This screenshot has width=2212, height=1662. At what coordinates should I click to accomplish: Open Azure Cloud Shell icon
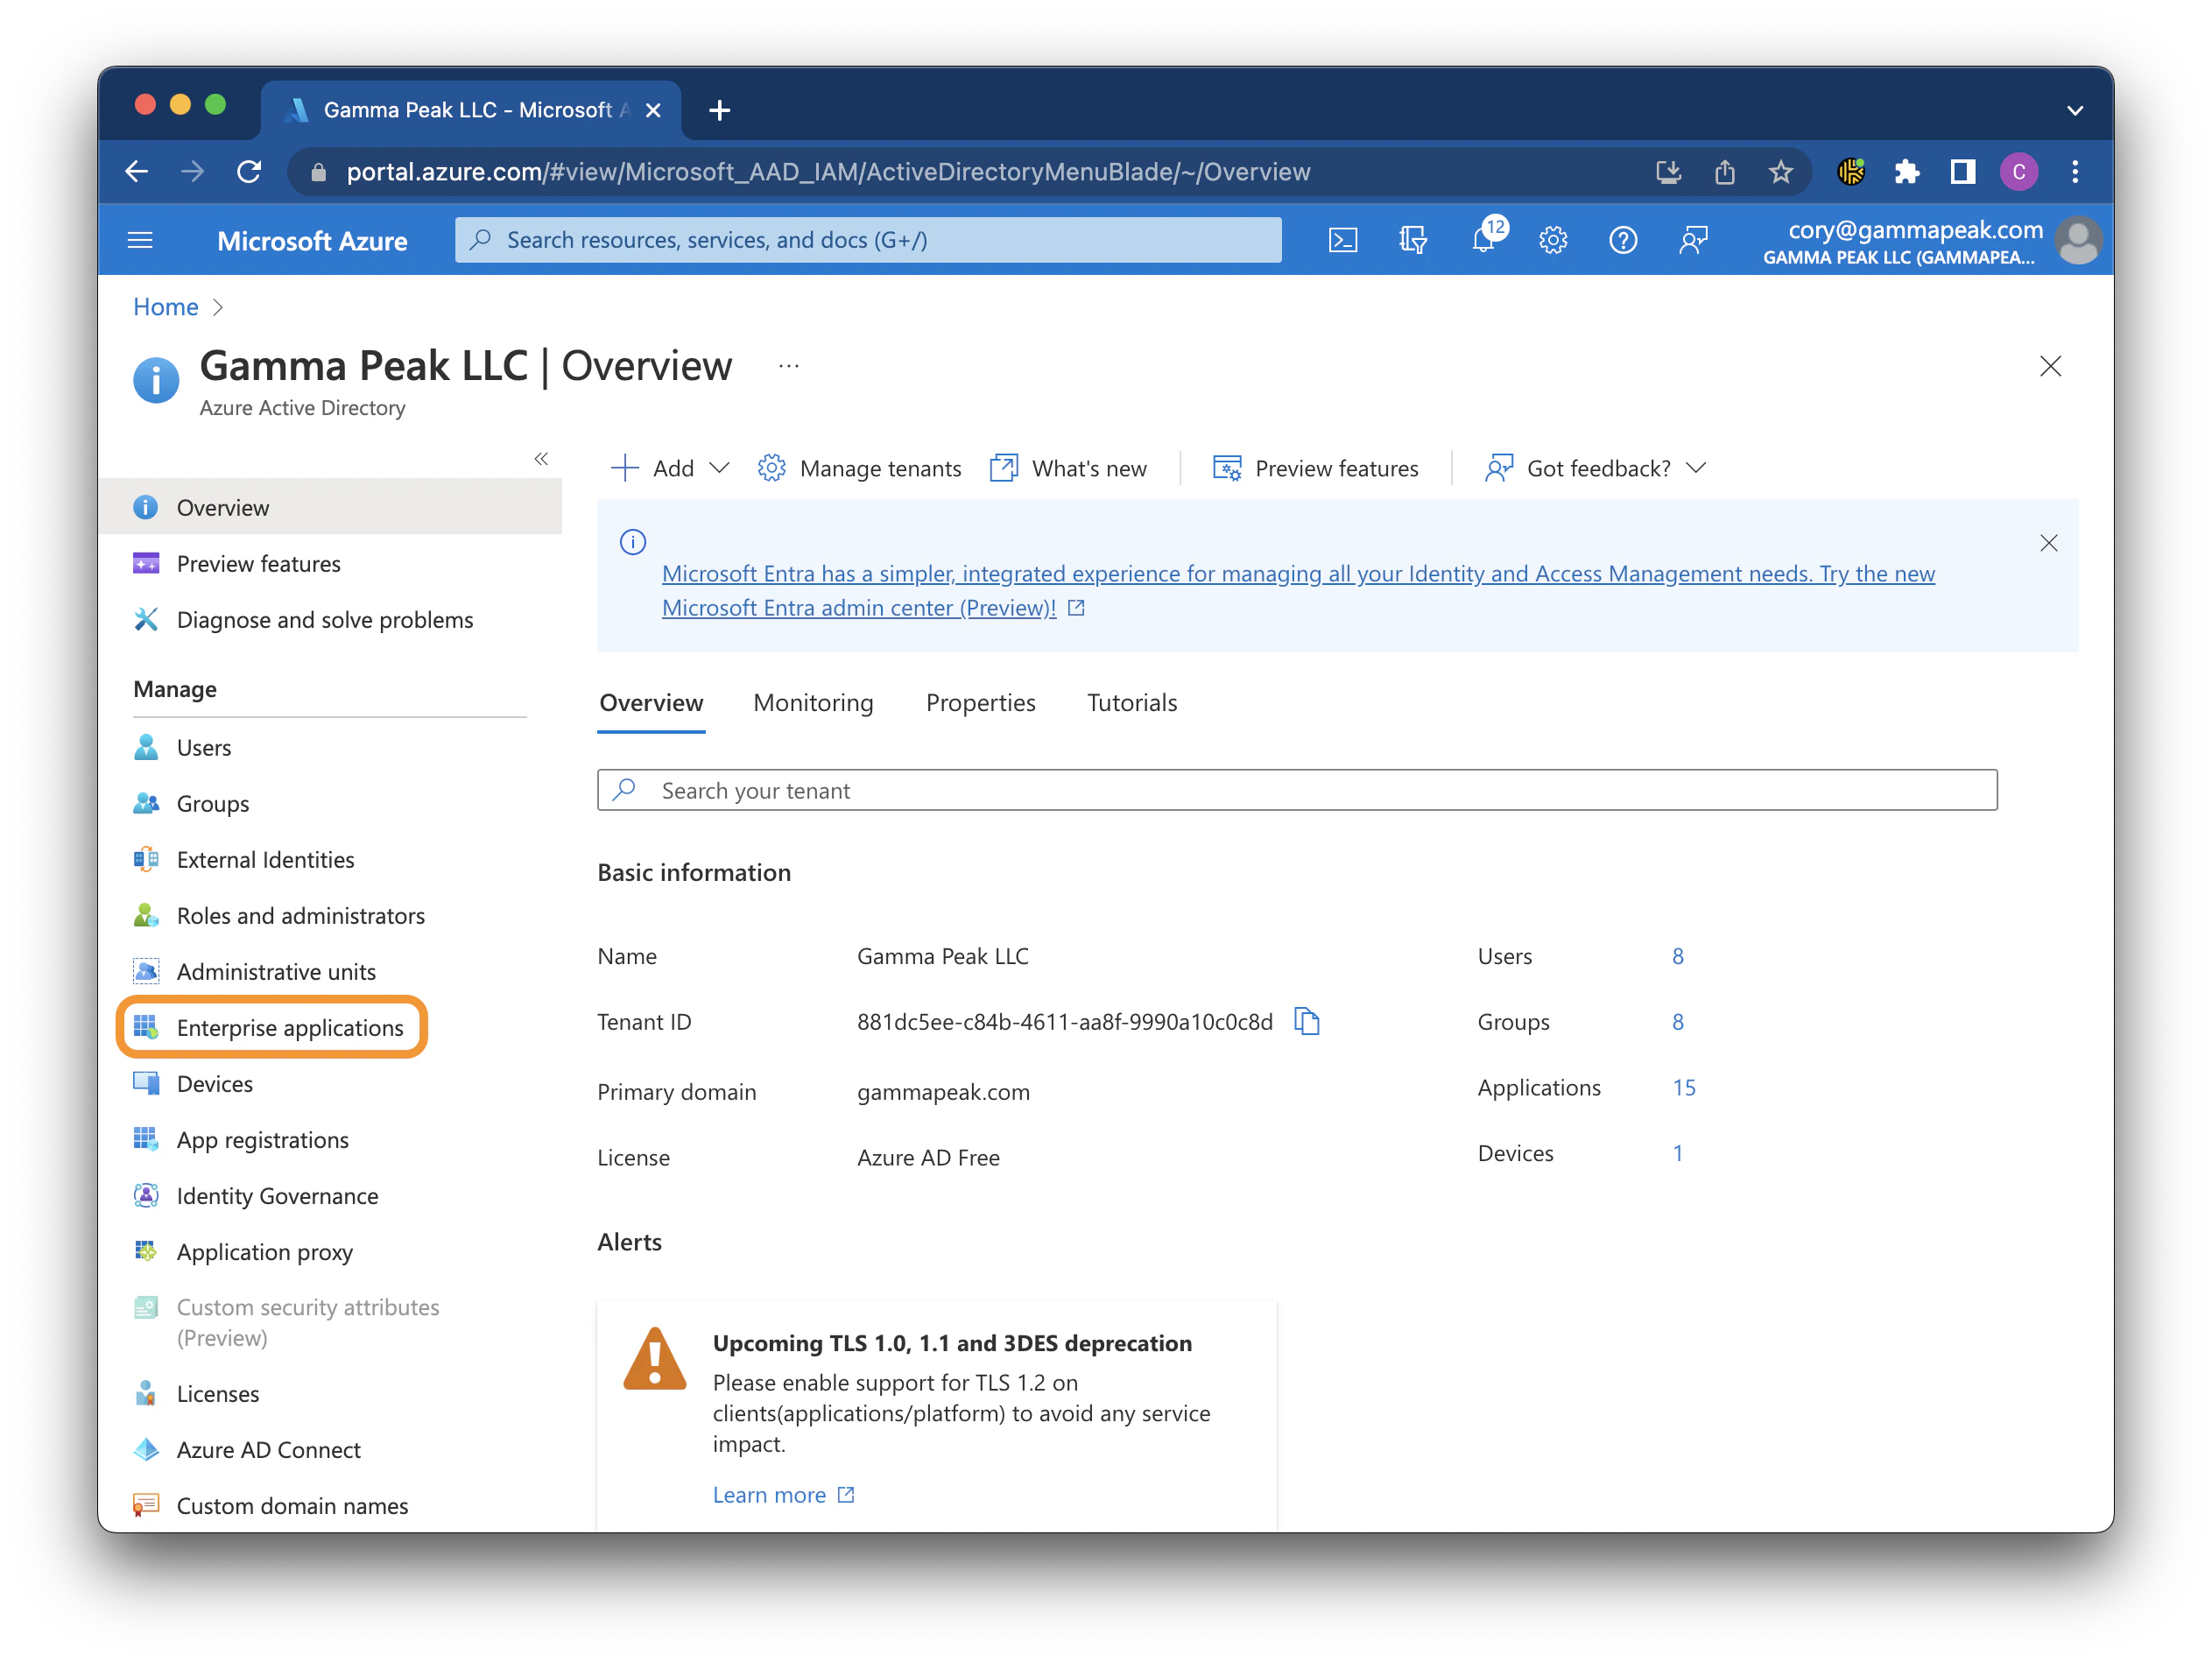click(x=1342, y=240)
